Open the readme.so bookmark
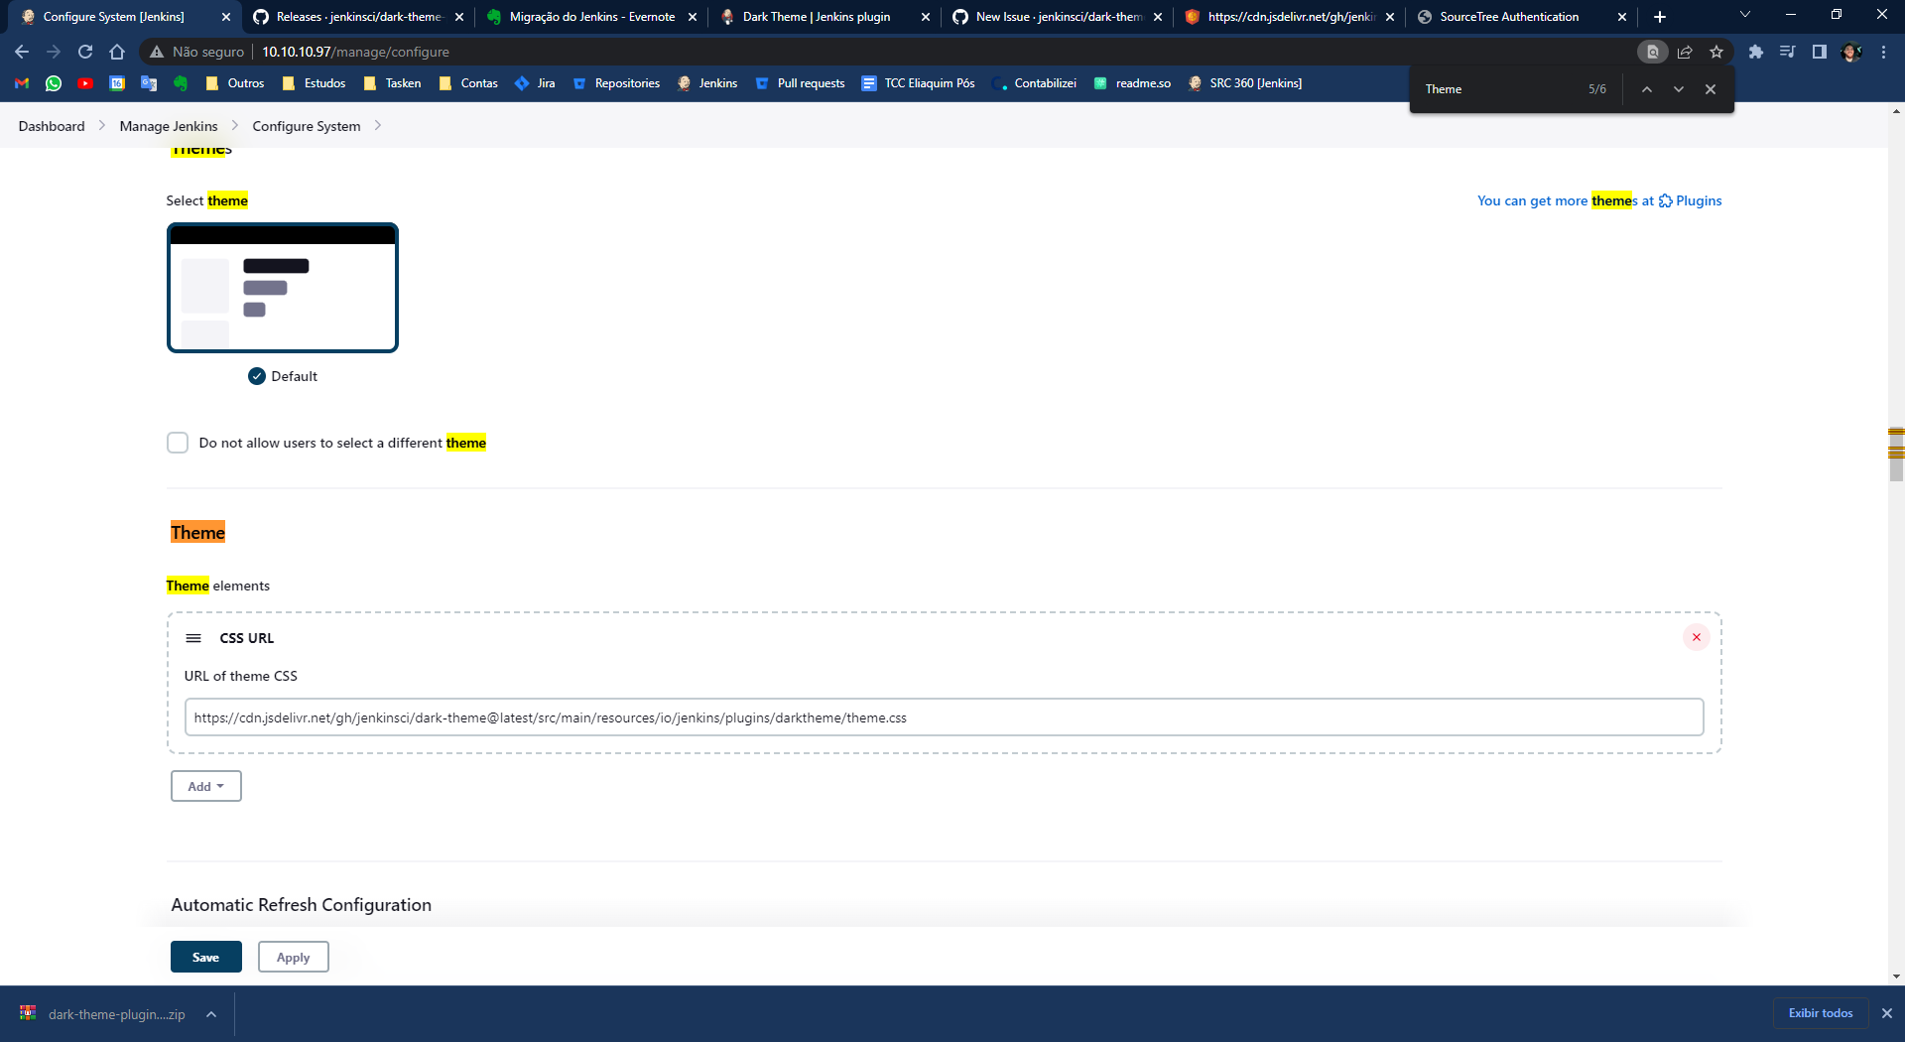The image size is (1905, 1042). pos(1132,83)
